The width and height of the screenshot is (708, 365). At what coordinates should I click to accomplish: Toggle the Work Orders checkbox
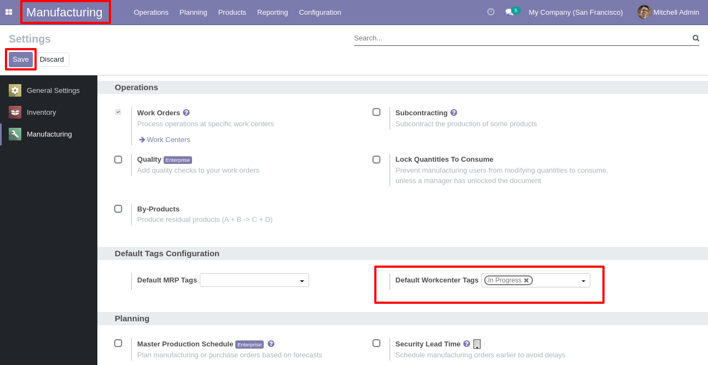click(x=118, y=112)
